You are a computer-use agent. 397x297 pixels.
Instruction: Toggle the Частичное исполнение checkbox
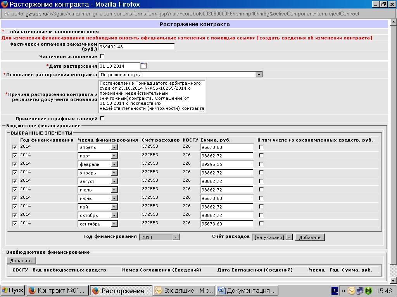point(102,56)
